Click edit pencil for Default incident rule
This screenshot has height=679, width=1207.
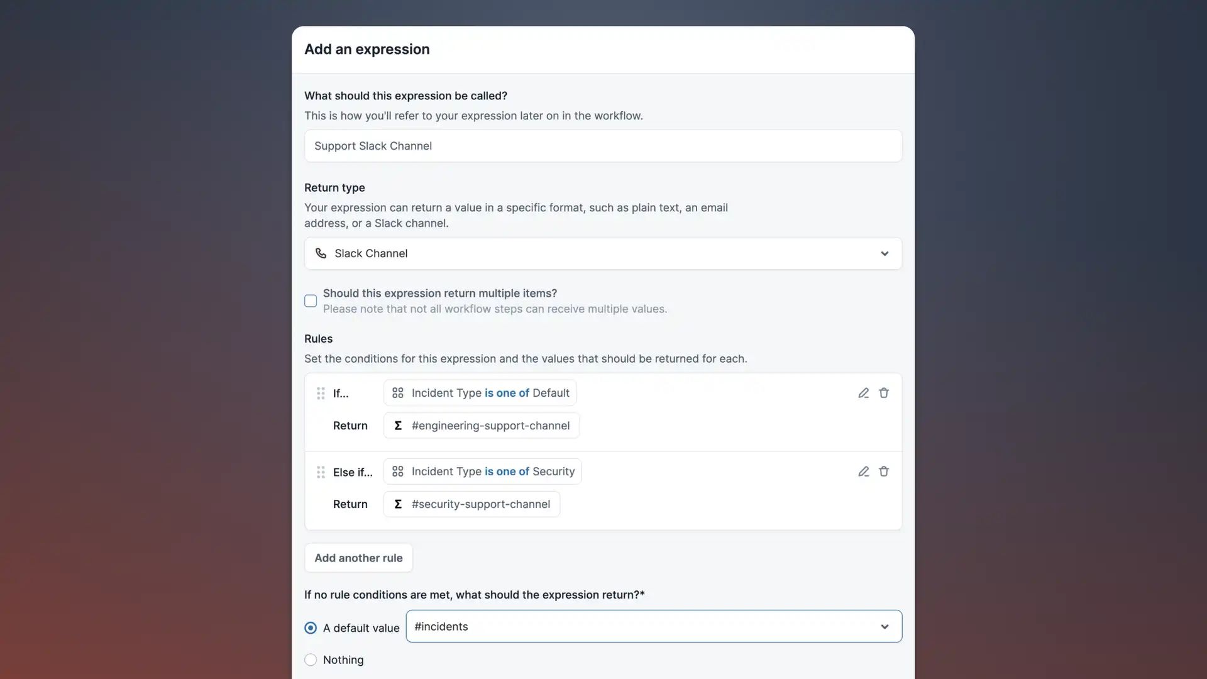[863, 393]
